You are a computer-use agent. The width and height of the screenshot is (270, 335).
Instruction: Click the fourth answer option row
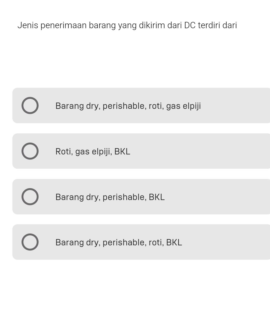pos(141,242)
